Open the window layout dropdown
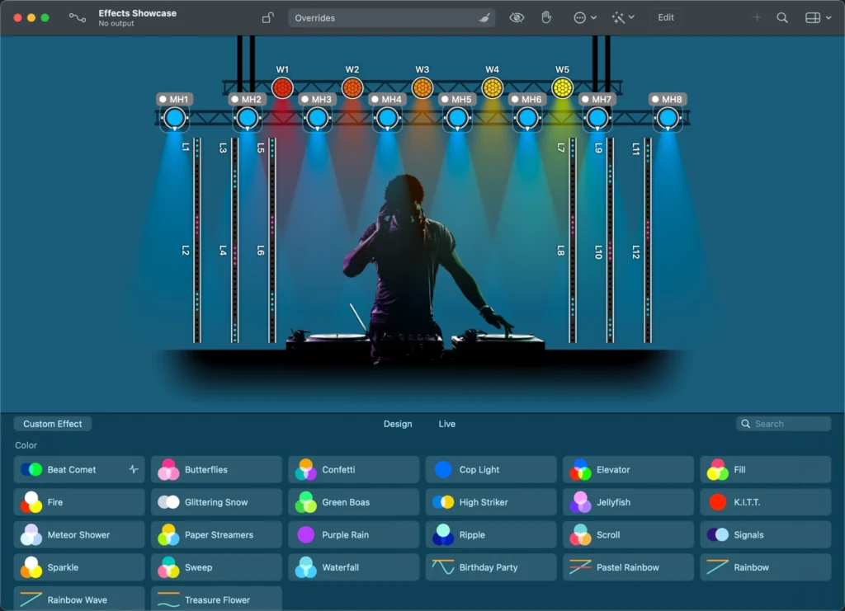This screenshot has width=845, height=611. (x=818, y=17)
